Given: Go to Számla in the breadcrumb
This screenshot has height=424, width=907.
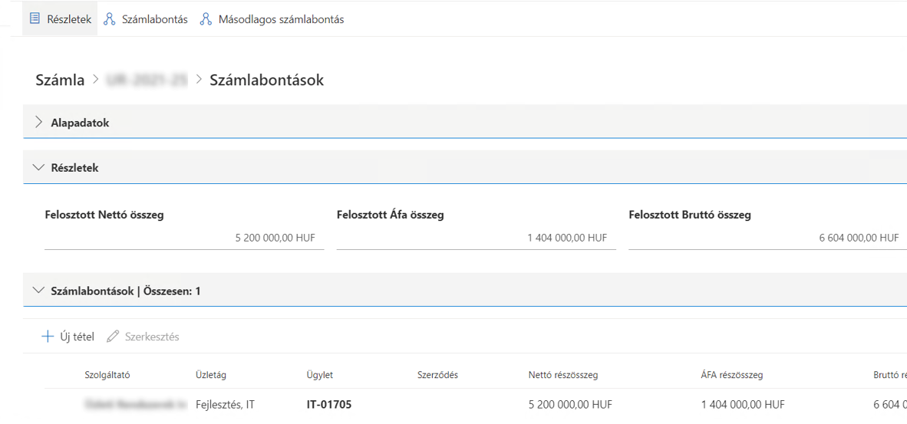Looking at the screenshot, I should pos(60,80).
